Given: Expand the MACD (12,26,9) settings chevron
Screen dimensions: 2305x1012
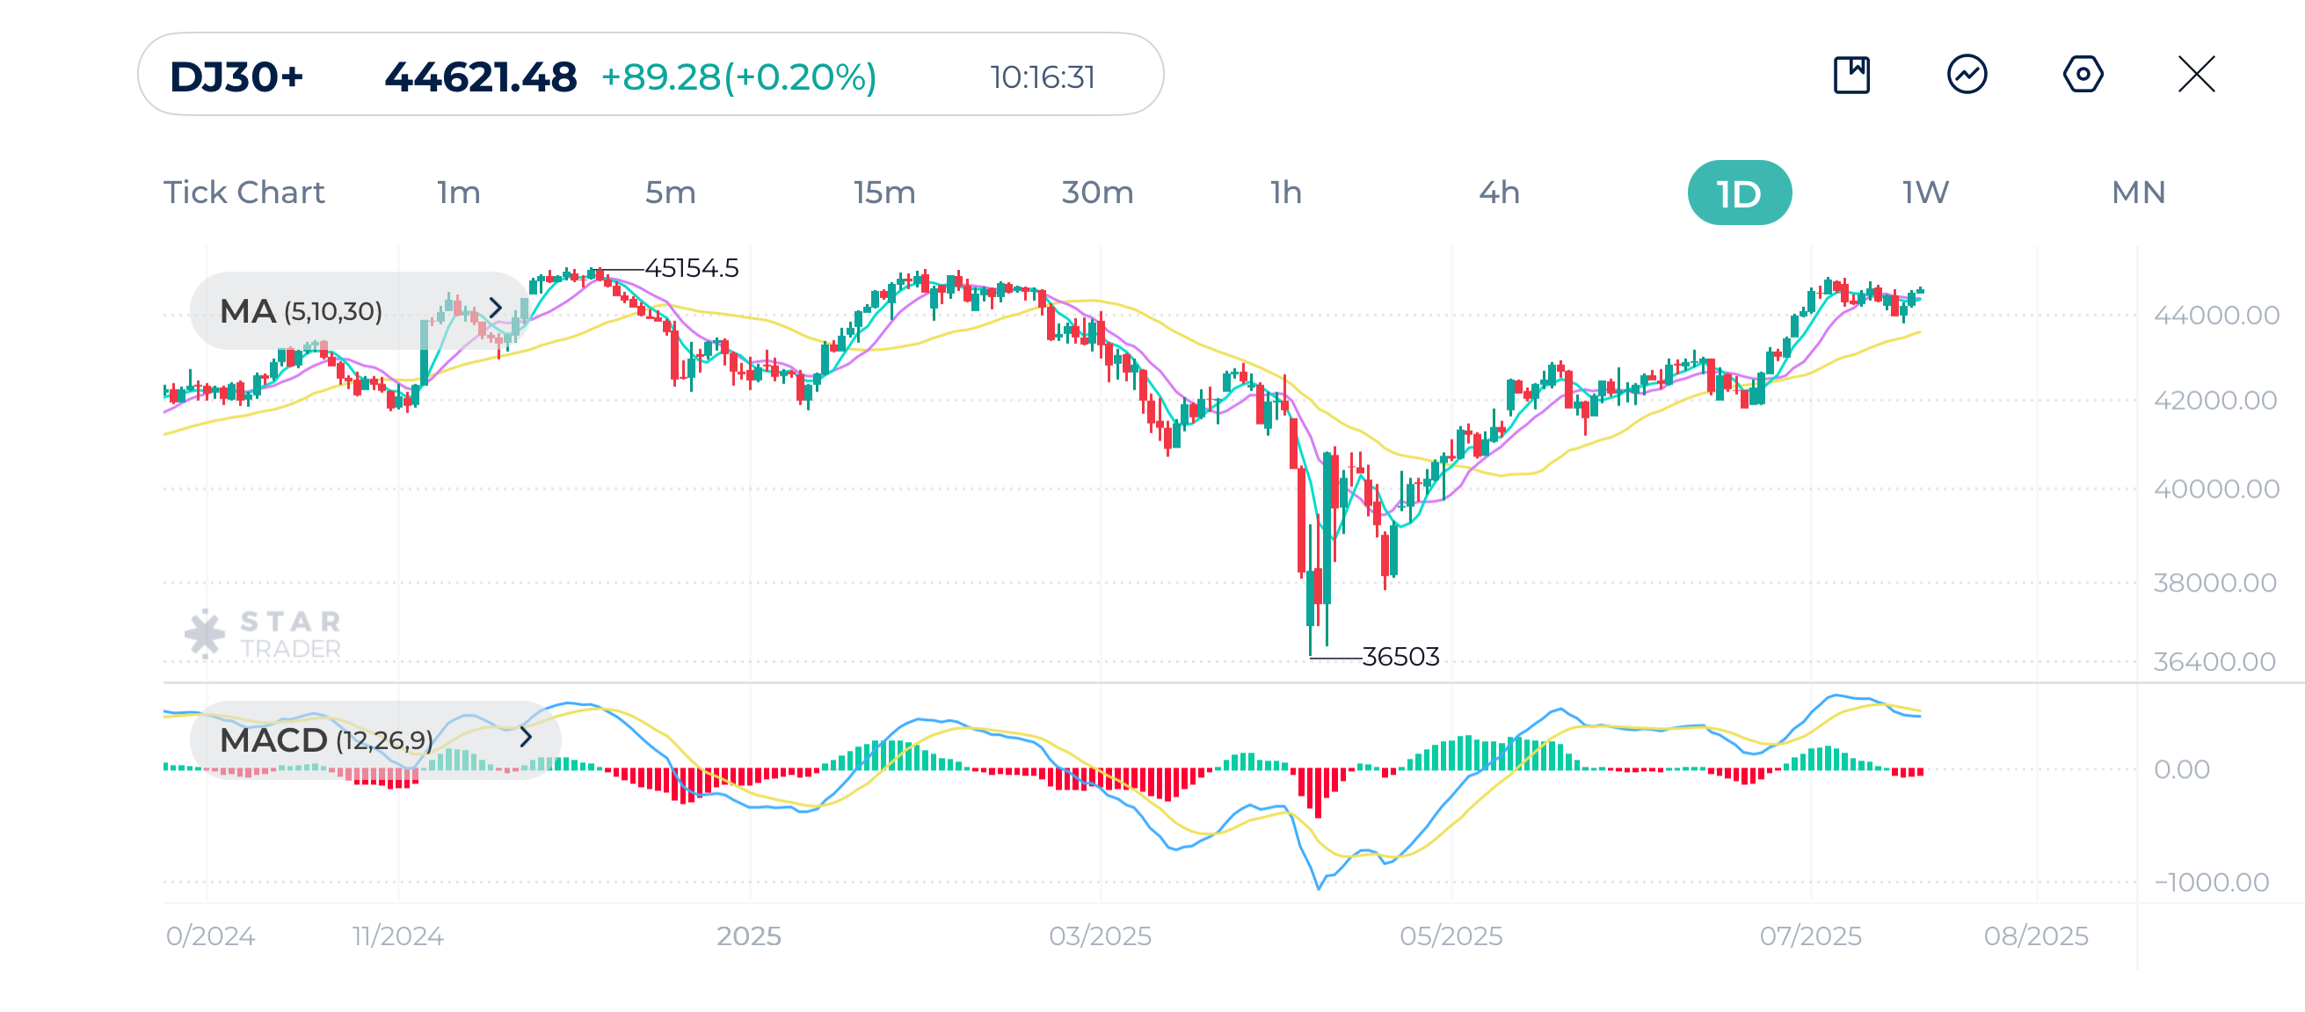Looking at the screenshot, I should point(526,739).
